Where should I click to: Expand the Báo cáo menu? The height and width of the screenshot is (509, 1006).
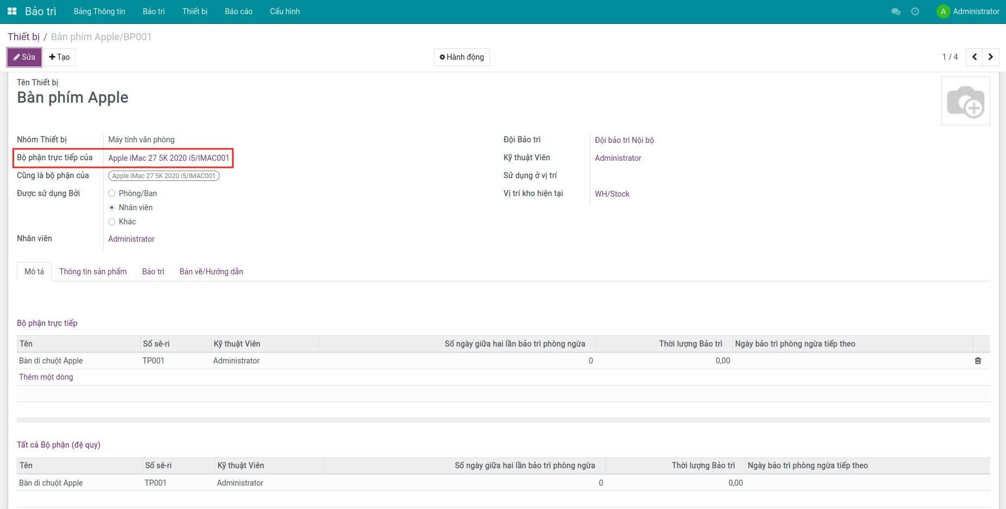click(238, 11)
